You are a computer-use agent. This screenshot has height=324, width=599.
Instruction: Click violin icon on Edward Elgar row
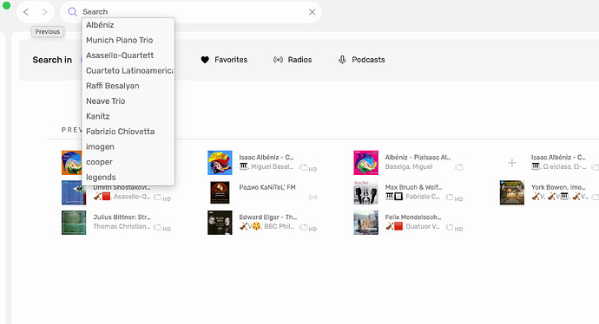[x=243, y=226]
